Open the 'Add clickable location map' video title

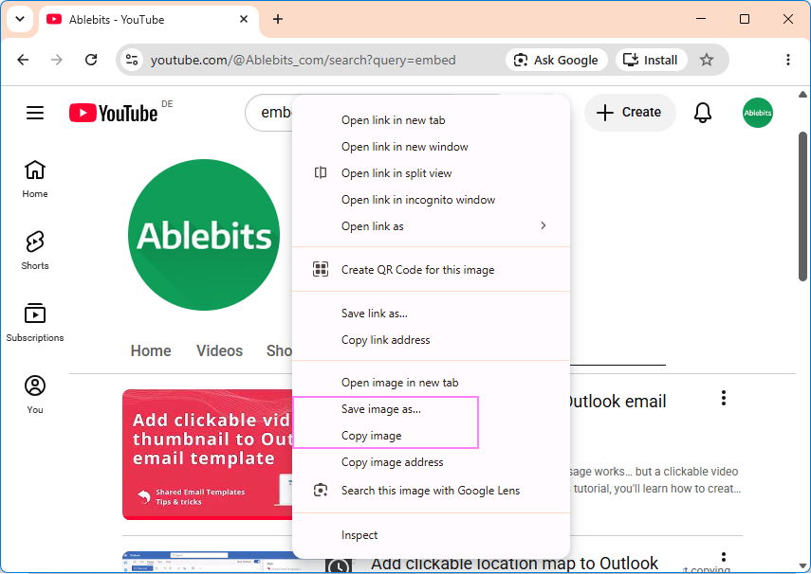[514, 564]
